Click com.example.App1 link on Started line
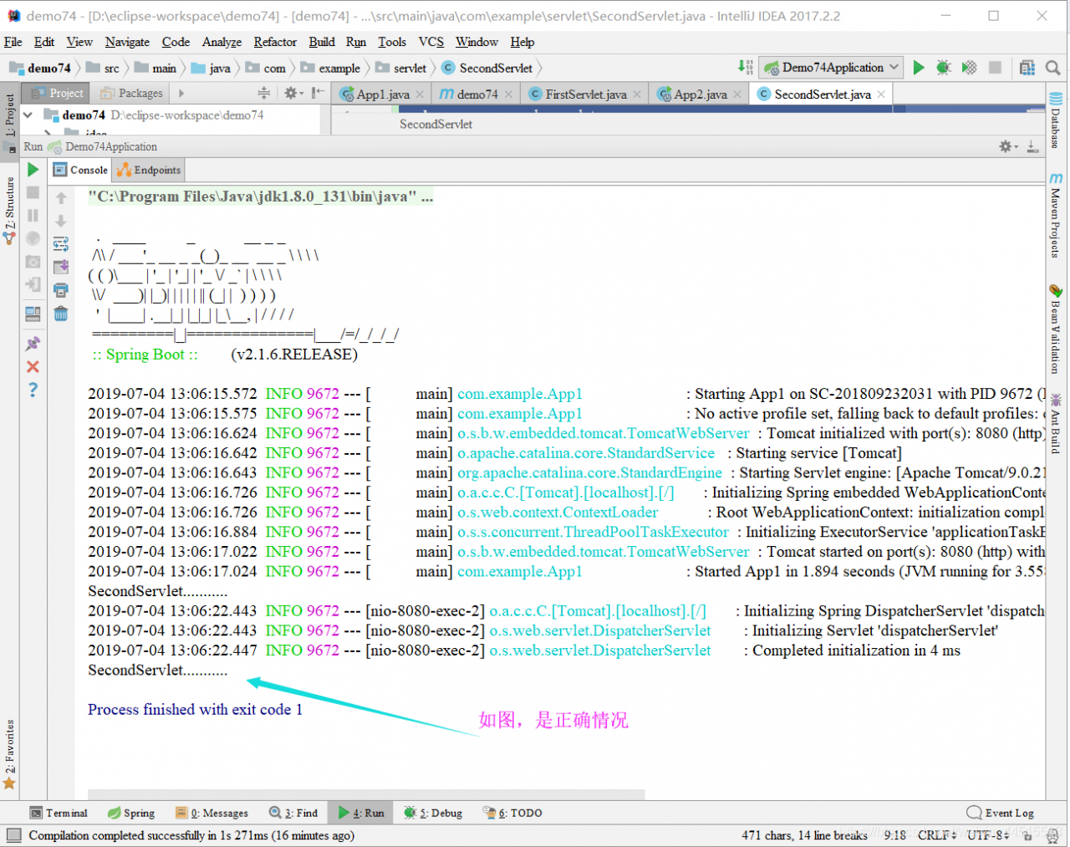 pyautogui.click(x=519, y=572)
